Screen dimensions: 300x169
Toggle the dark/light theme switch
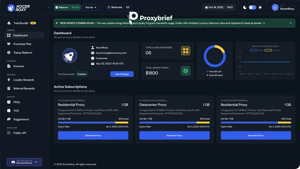coord(252,8)
